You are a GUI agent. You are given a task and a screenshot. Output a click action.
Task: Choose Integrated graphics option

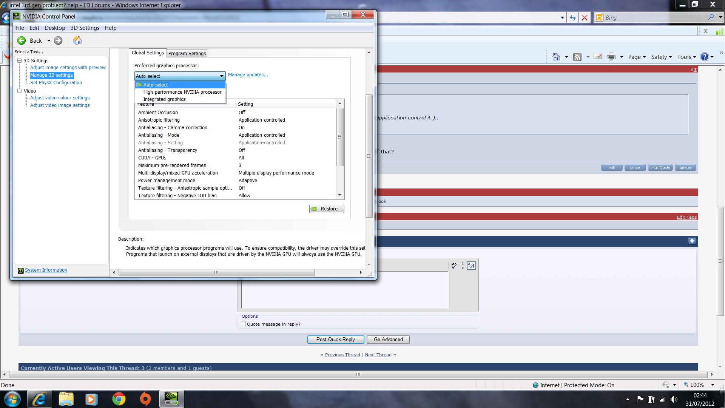[x=180, y=99]
